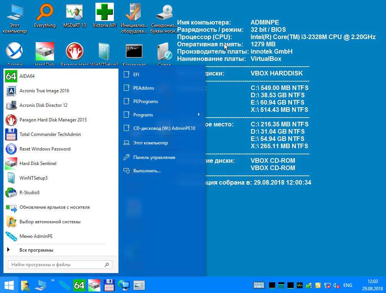The image size is (386, 293).
Task: Click the muted volume tray icon
Action: [336, 285]
